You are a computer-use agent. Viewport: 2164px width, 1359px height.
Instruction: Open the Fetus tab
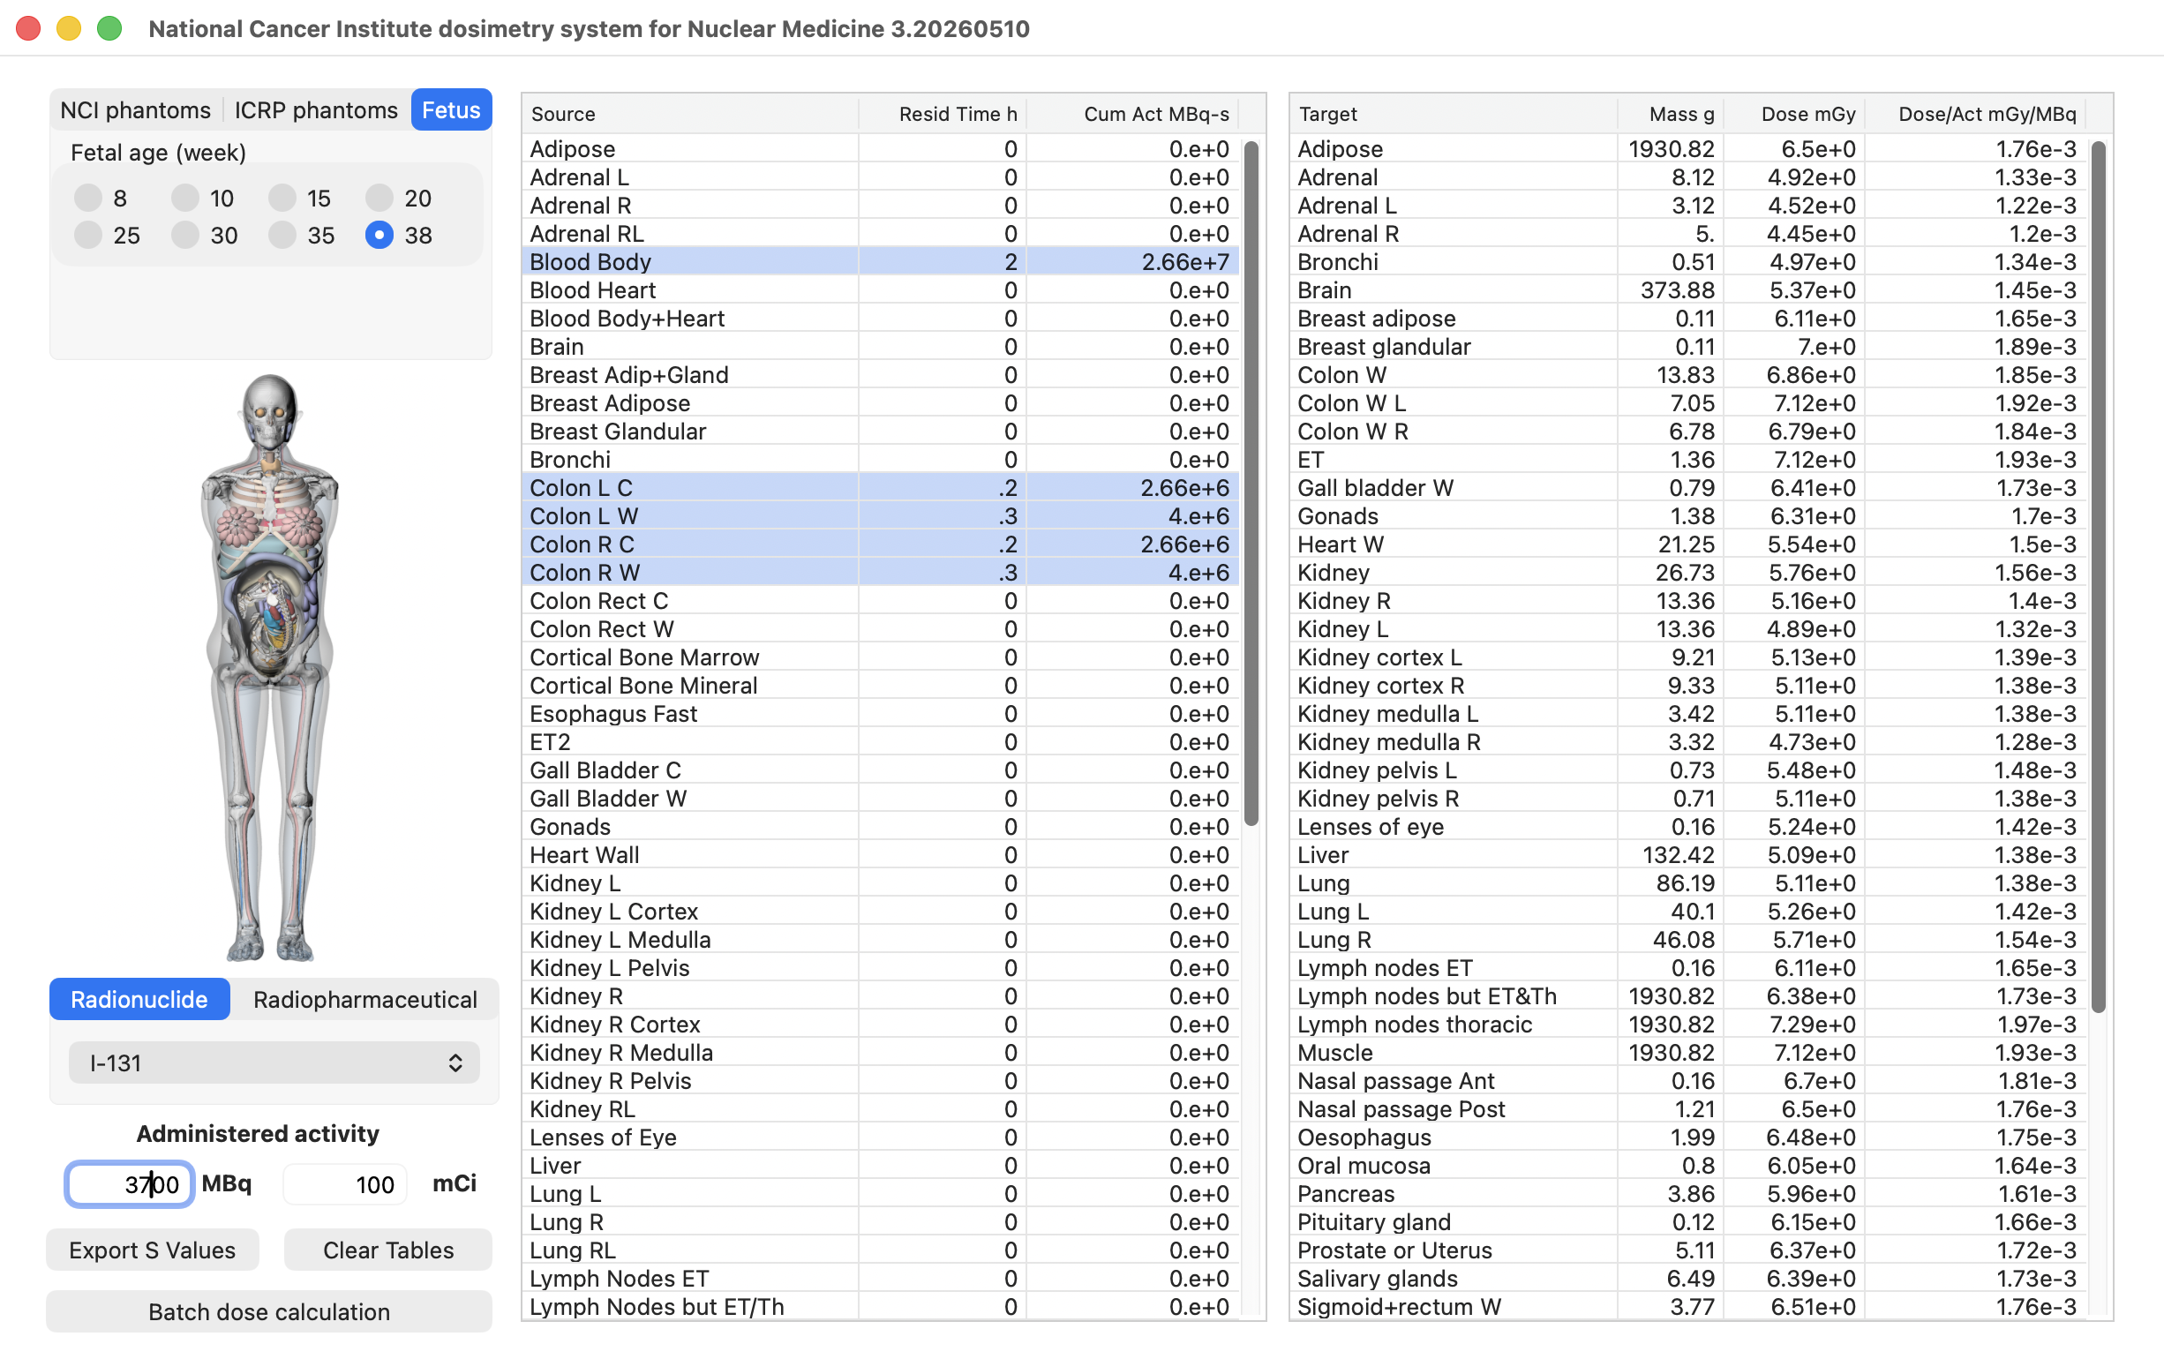pos(451,109)
